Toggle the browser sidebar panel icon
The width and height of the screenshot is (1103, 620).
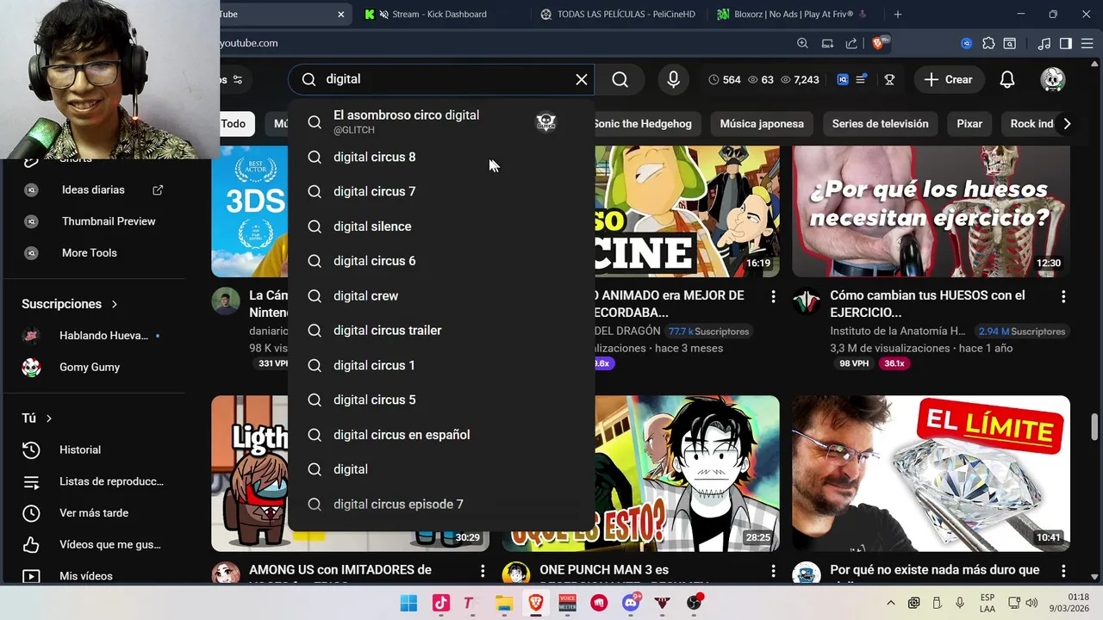(1065, 43)
